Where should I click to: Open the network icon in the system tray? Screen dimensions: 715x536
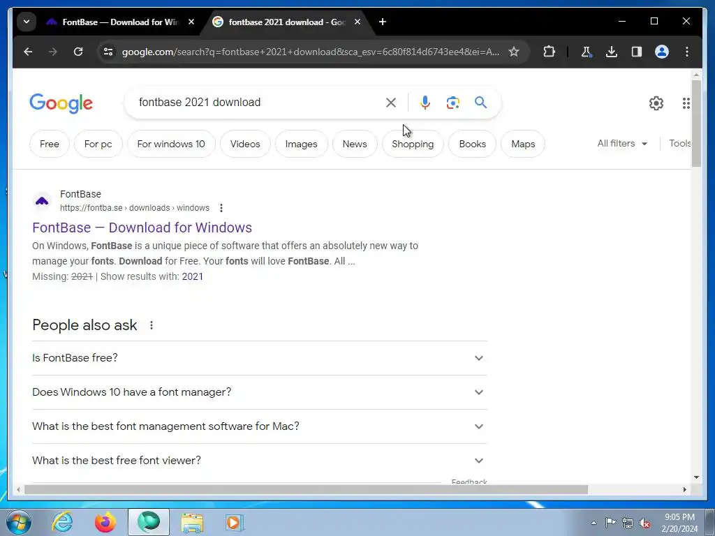[628, 523]
